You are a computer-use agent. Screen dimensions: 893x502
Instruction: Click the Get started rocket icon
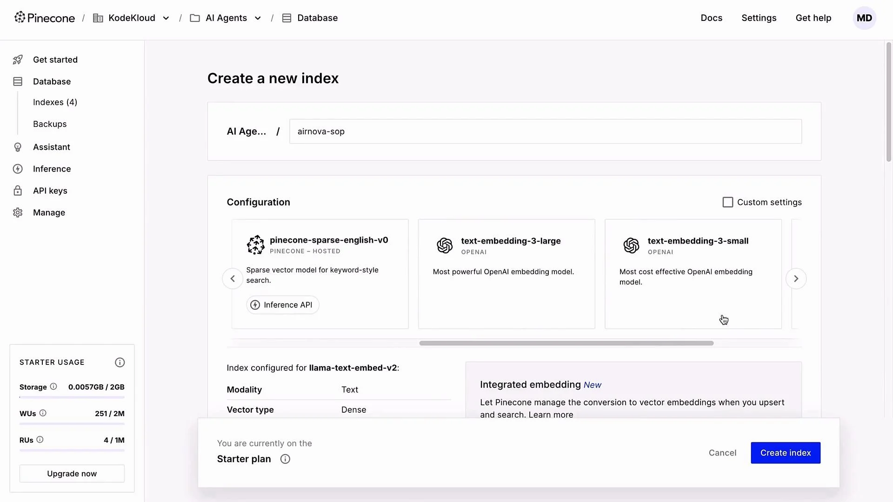(18, 59)
